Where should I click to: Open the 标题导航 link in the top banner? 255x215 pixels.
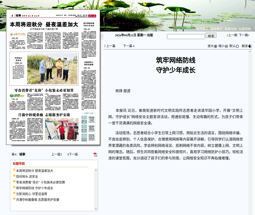[245, 29]
